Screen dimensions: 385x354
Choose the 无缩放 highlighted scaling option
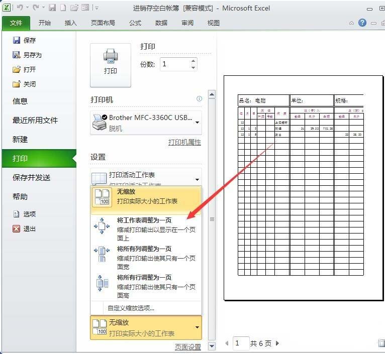[146, 200]
